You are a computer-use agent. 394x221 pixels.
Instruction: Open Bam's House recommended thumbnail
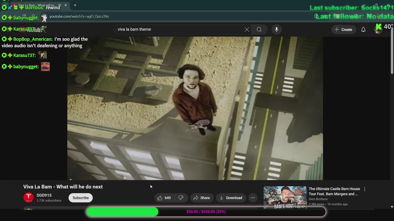coord(285,197)
